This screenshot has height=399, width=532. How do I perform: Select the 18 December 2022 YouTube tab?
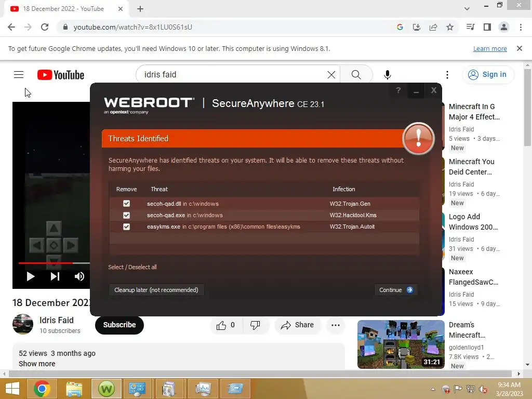click(x=66, y=9)
